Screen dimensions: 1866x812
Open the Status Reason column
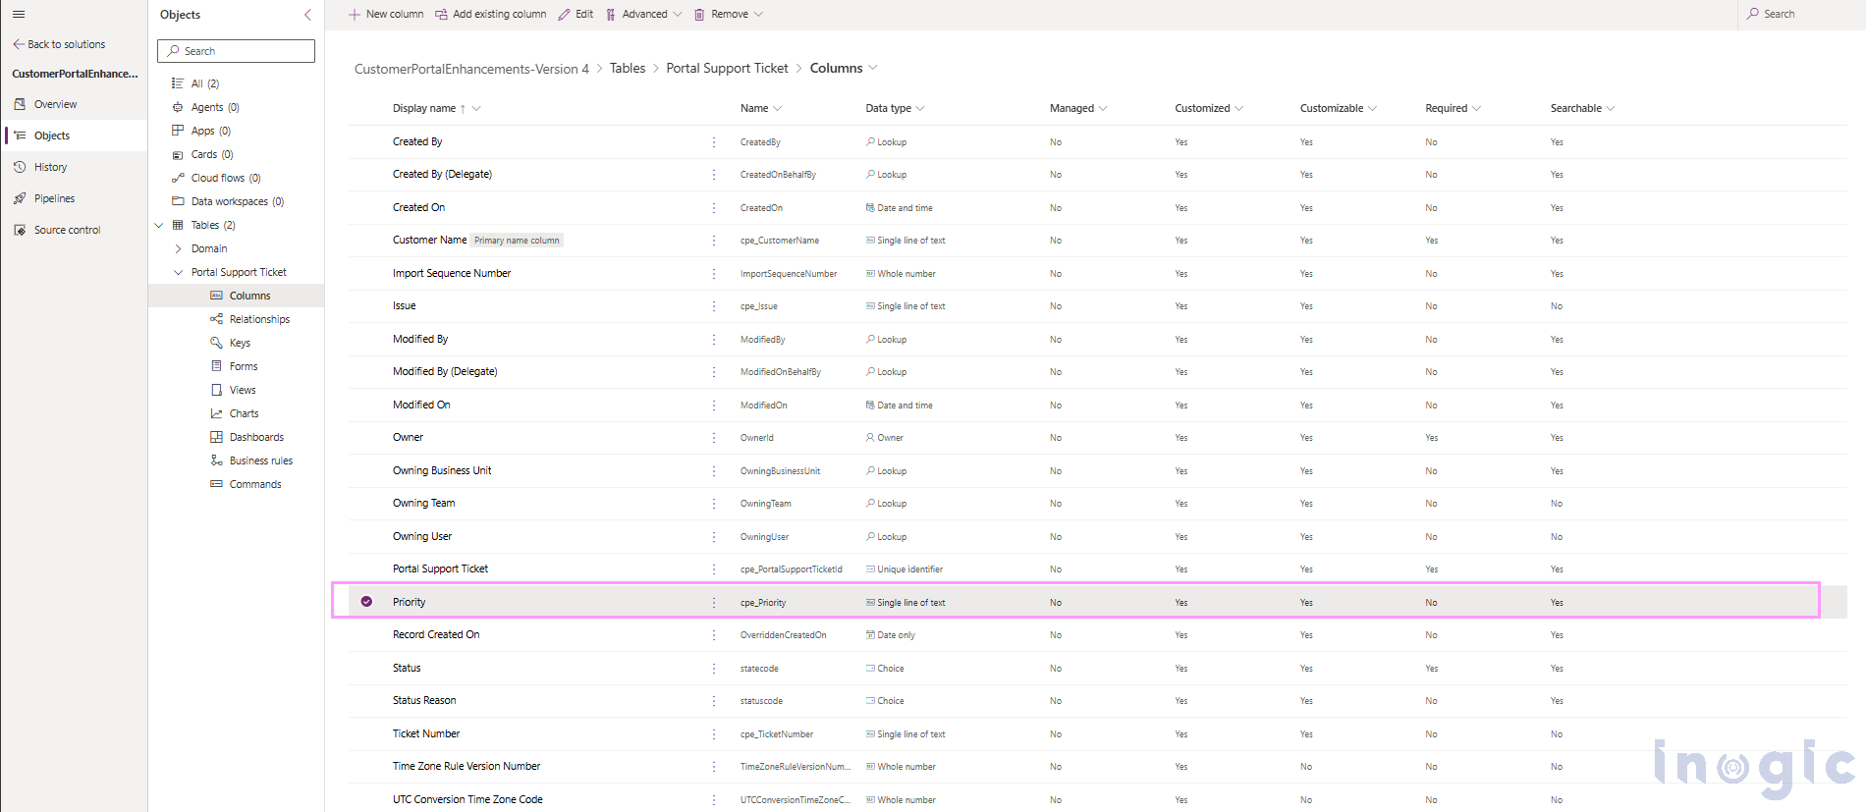pyautogui.click(x=424, y=700)
